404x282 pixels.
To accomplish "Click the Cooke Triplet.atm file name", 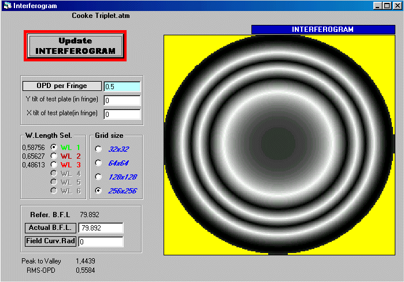I will pos(101,16).
